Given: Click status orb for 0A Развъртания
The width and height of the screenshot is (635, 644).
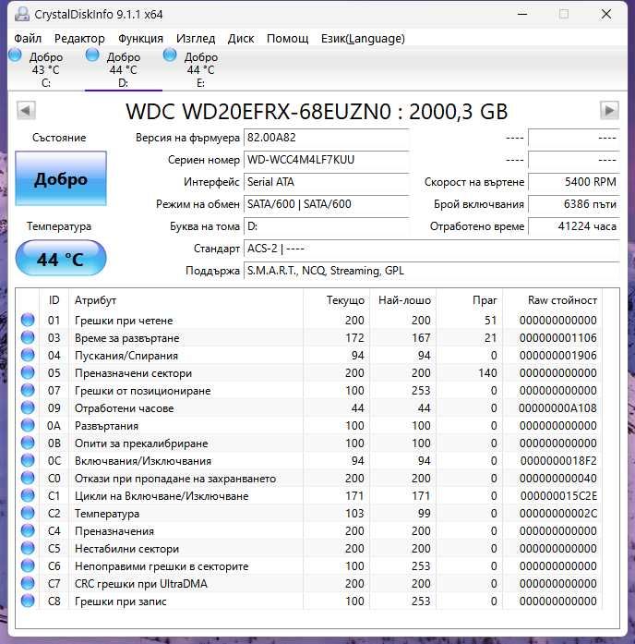Looking at the screenshot, I should click(28, 425).
